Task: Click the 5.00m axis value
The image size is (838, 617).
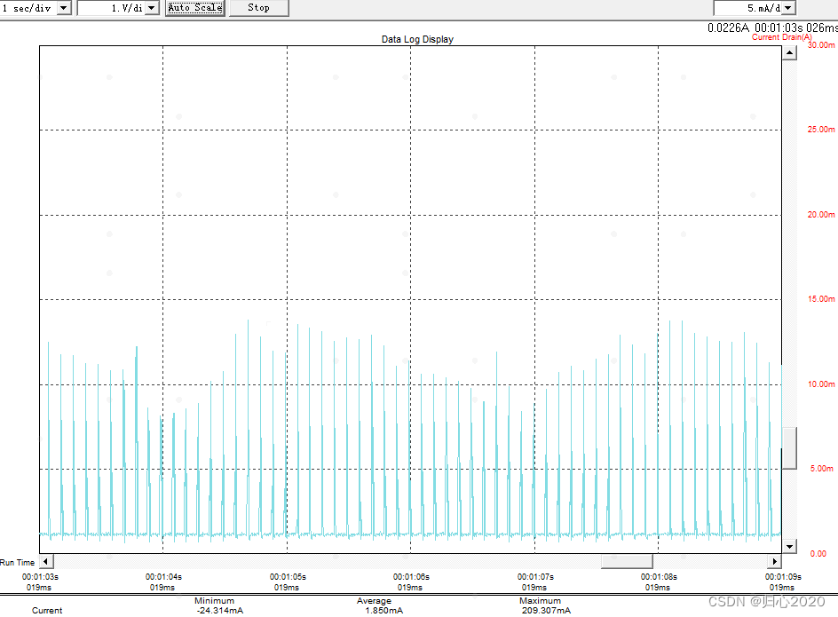Action: pyautogui.click(x=822, y=469)
